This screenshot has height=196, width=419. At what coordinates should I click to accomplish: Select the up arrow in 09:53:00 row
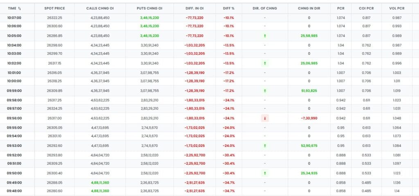(265, 145)
